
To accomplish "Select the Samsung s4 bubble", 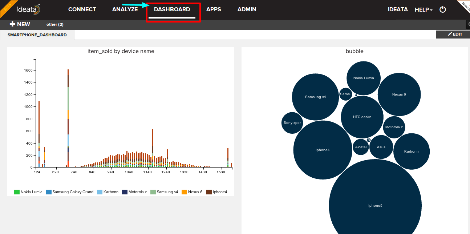I will pos(315,97).
